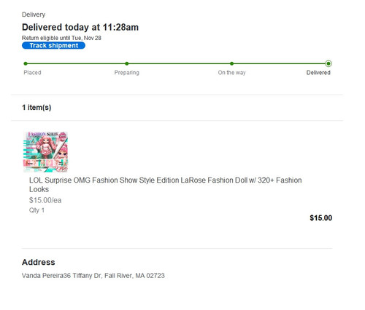Click the Qty 1 quantity text
This screenshot has height=310, width=365.
click(x=36, y=210)
